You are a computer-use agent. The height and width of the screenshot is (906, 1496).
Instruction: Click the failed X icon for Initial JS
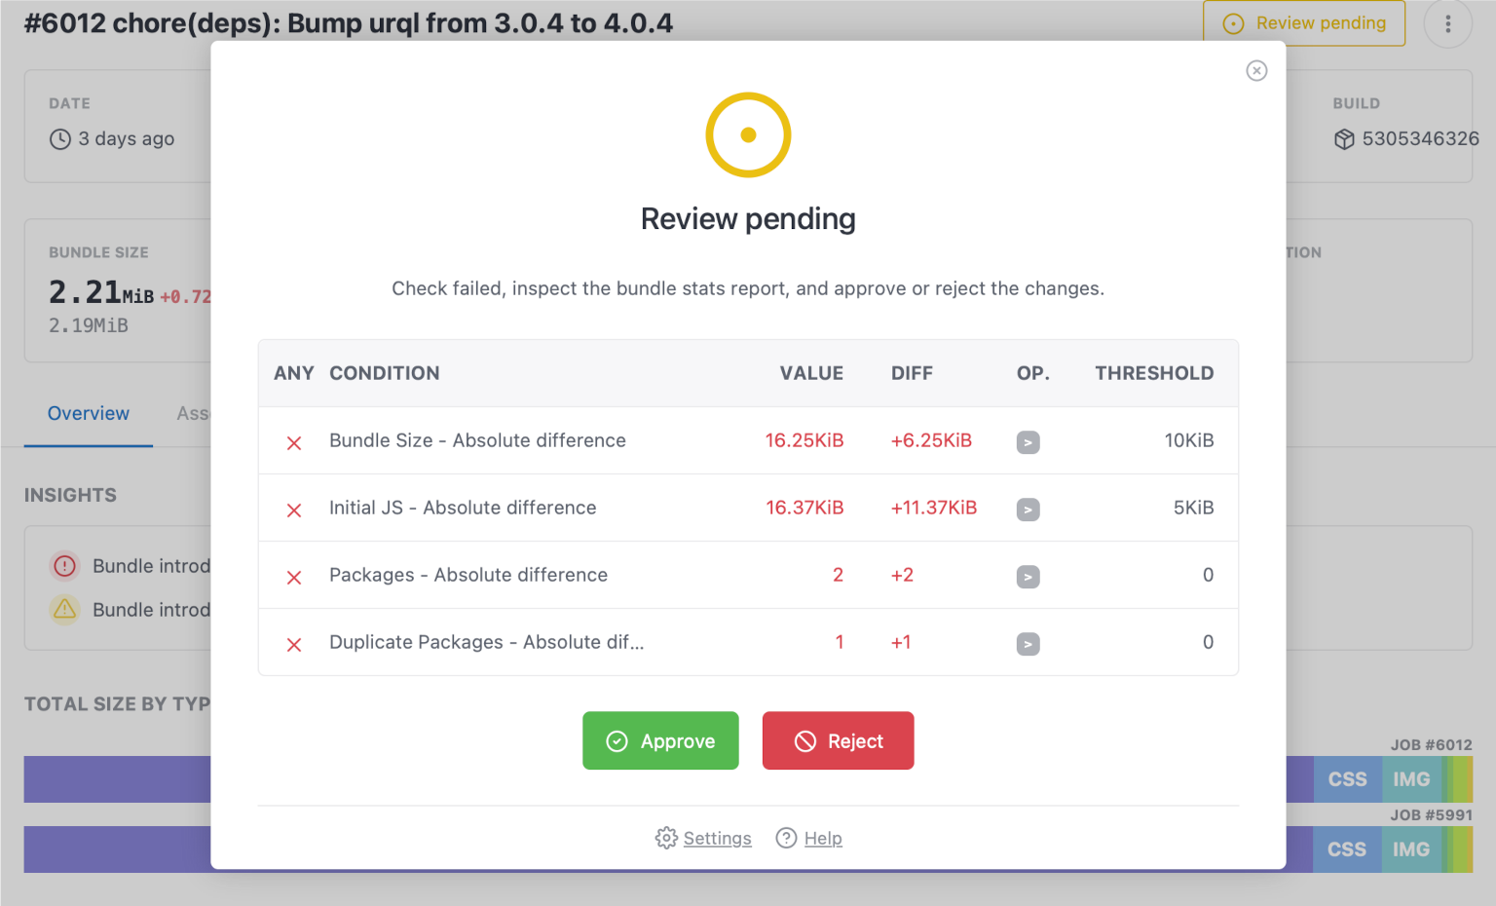click(x=294, y=510)
